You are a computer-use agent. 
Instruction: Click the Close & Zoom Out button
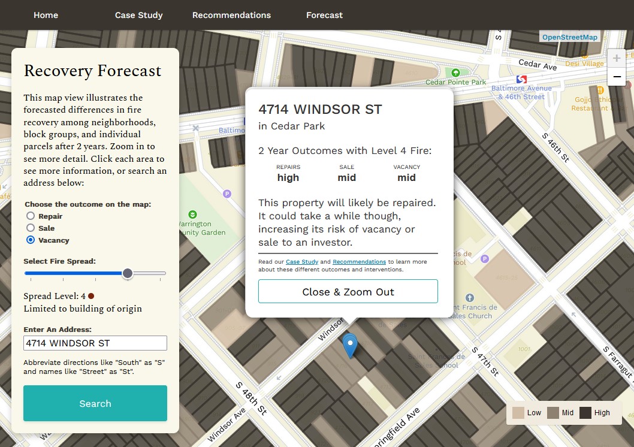pyautogui.click(x=348, y=291)
